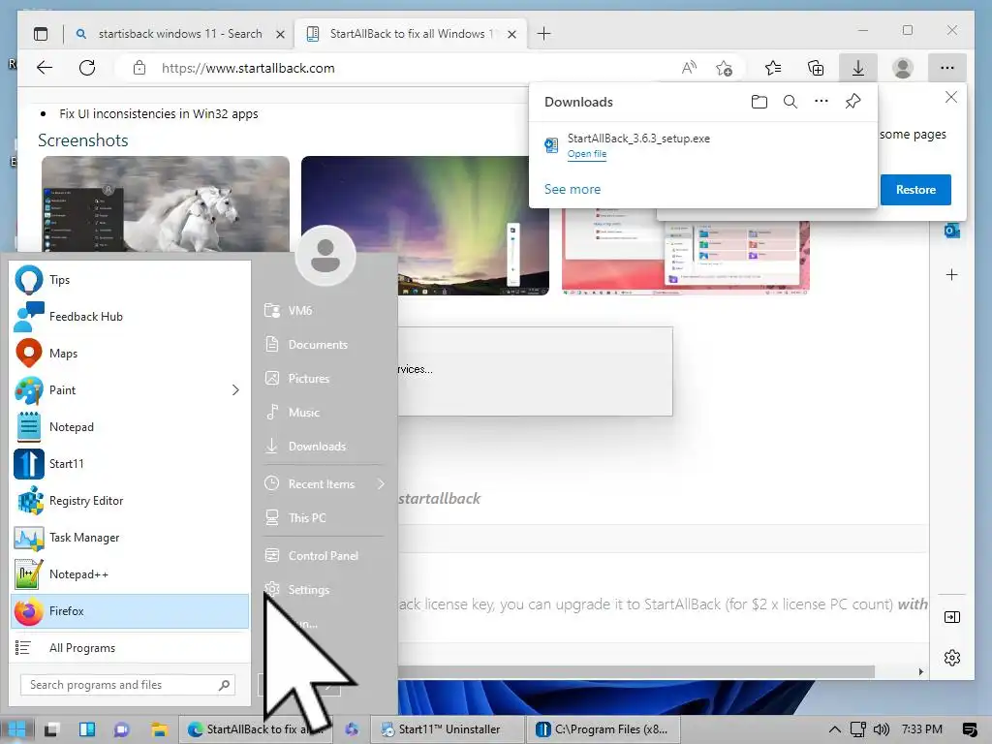Click the Windows Start button
Viewport: 992px width, 744px height.
[16, 729]
